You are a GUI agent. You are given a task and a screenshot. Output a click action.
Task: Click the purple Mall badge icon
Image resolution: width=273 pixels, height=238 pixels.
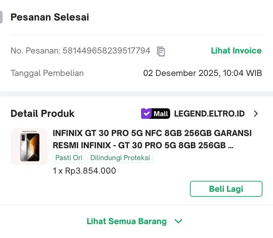pyautogui.click(x=155, y=114)
